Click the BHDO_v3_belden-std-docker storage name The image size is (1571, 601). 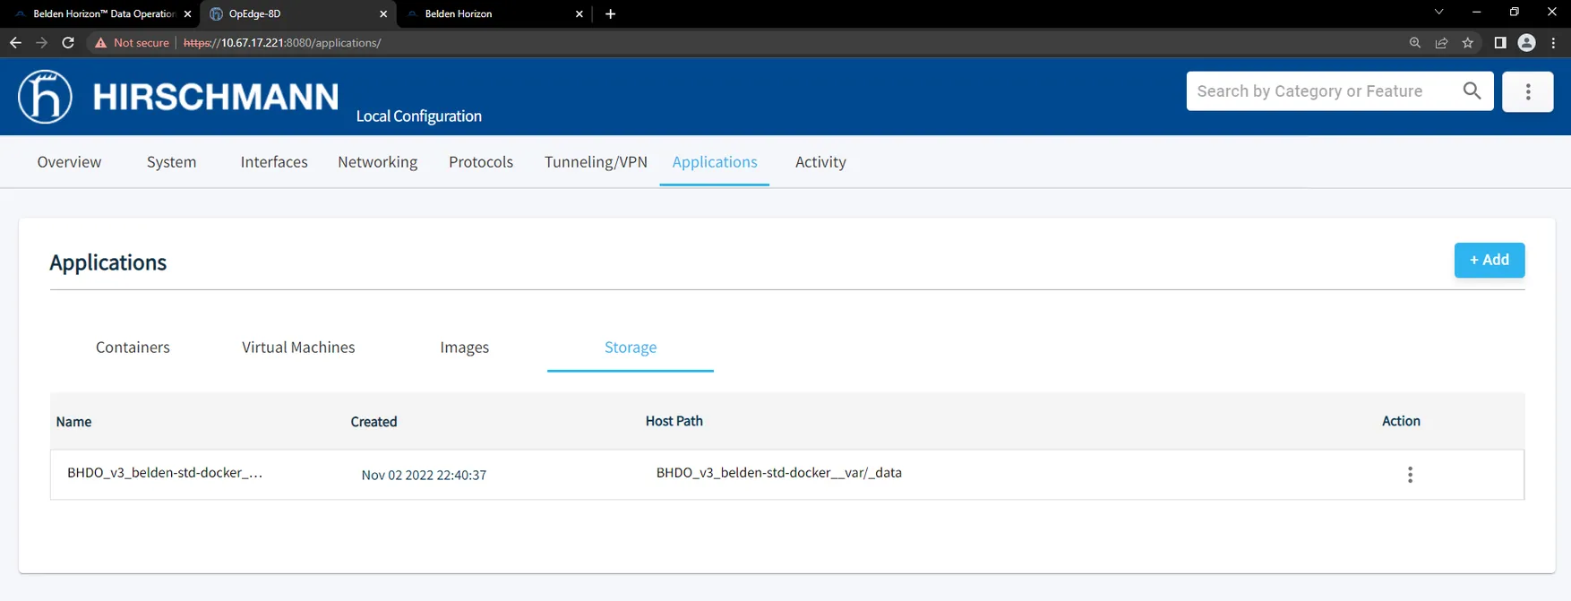click(x=165, y=473)
